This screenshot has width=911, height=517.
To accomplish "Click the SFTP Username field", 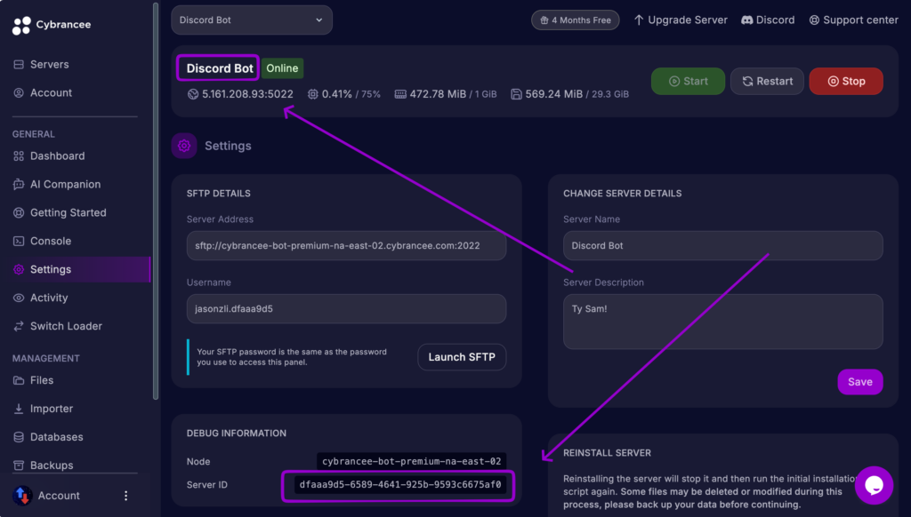I will coord(346,309).
